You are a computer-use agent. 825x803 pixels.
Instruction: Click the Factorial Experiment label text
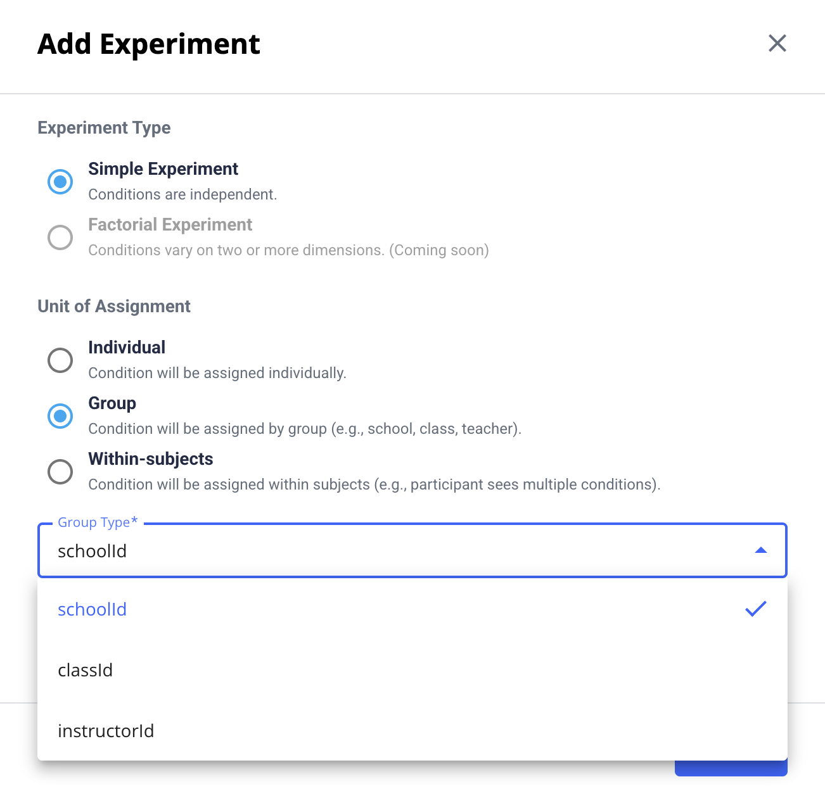tap(170, 225)
